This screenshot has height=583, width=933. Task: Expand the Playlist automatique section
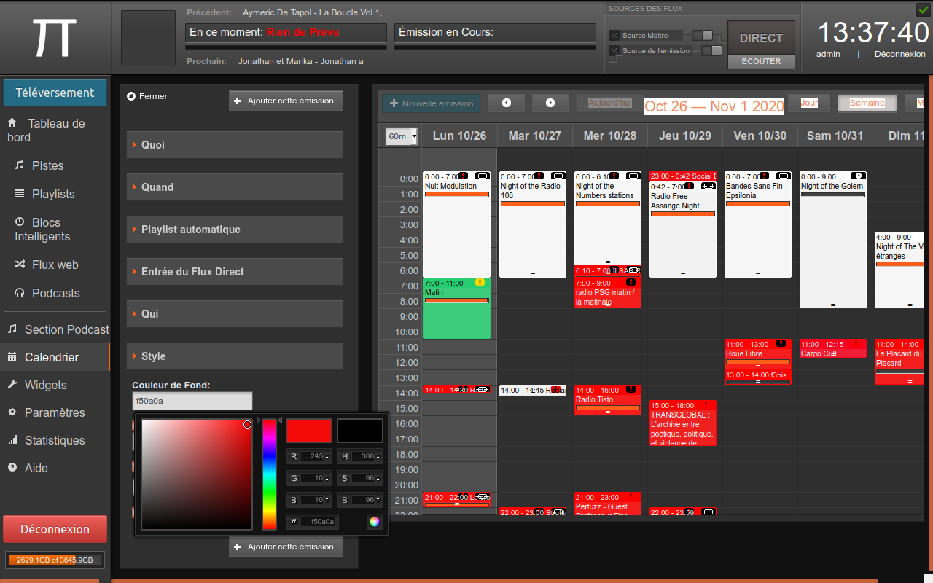click(x=234, y=230)
